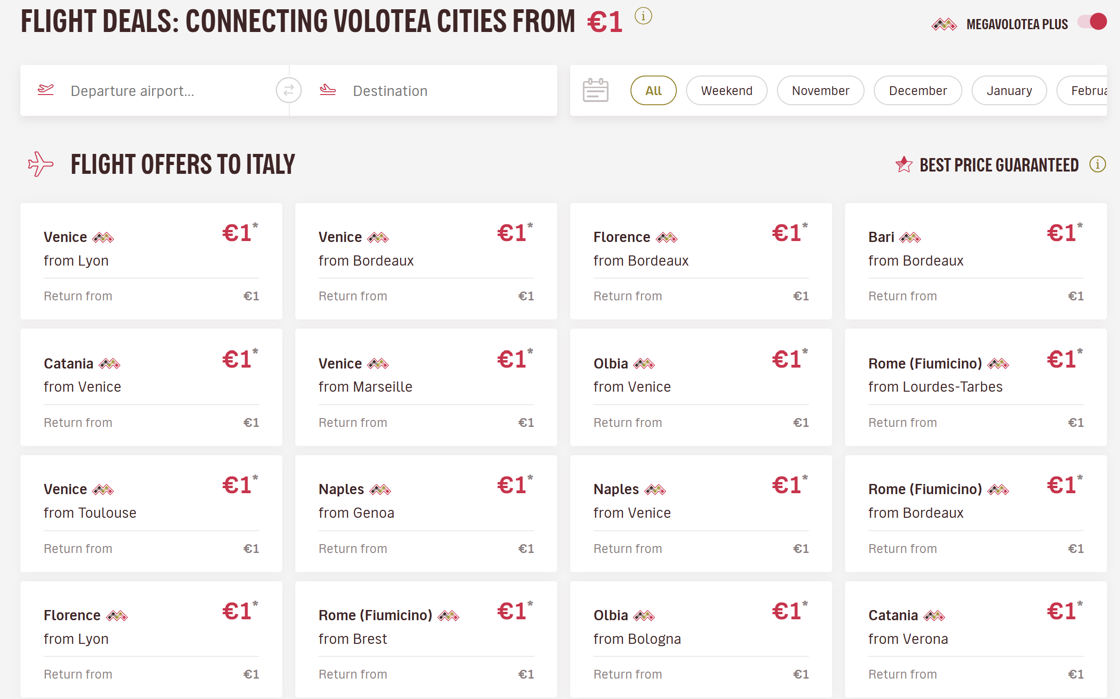Open Catania from Venice offer
The height and width of the screenshot is (699, 1120).
(151, 388)
